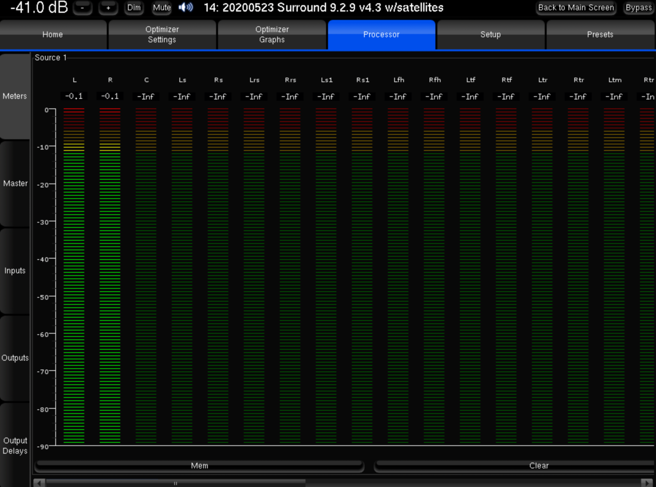Image resolution: width=656 pixels, height=487 pixels.
Task: Select the Setup tab
Action: tap(491, 35)
